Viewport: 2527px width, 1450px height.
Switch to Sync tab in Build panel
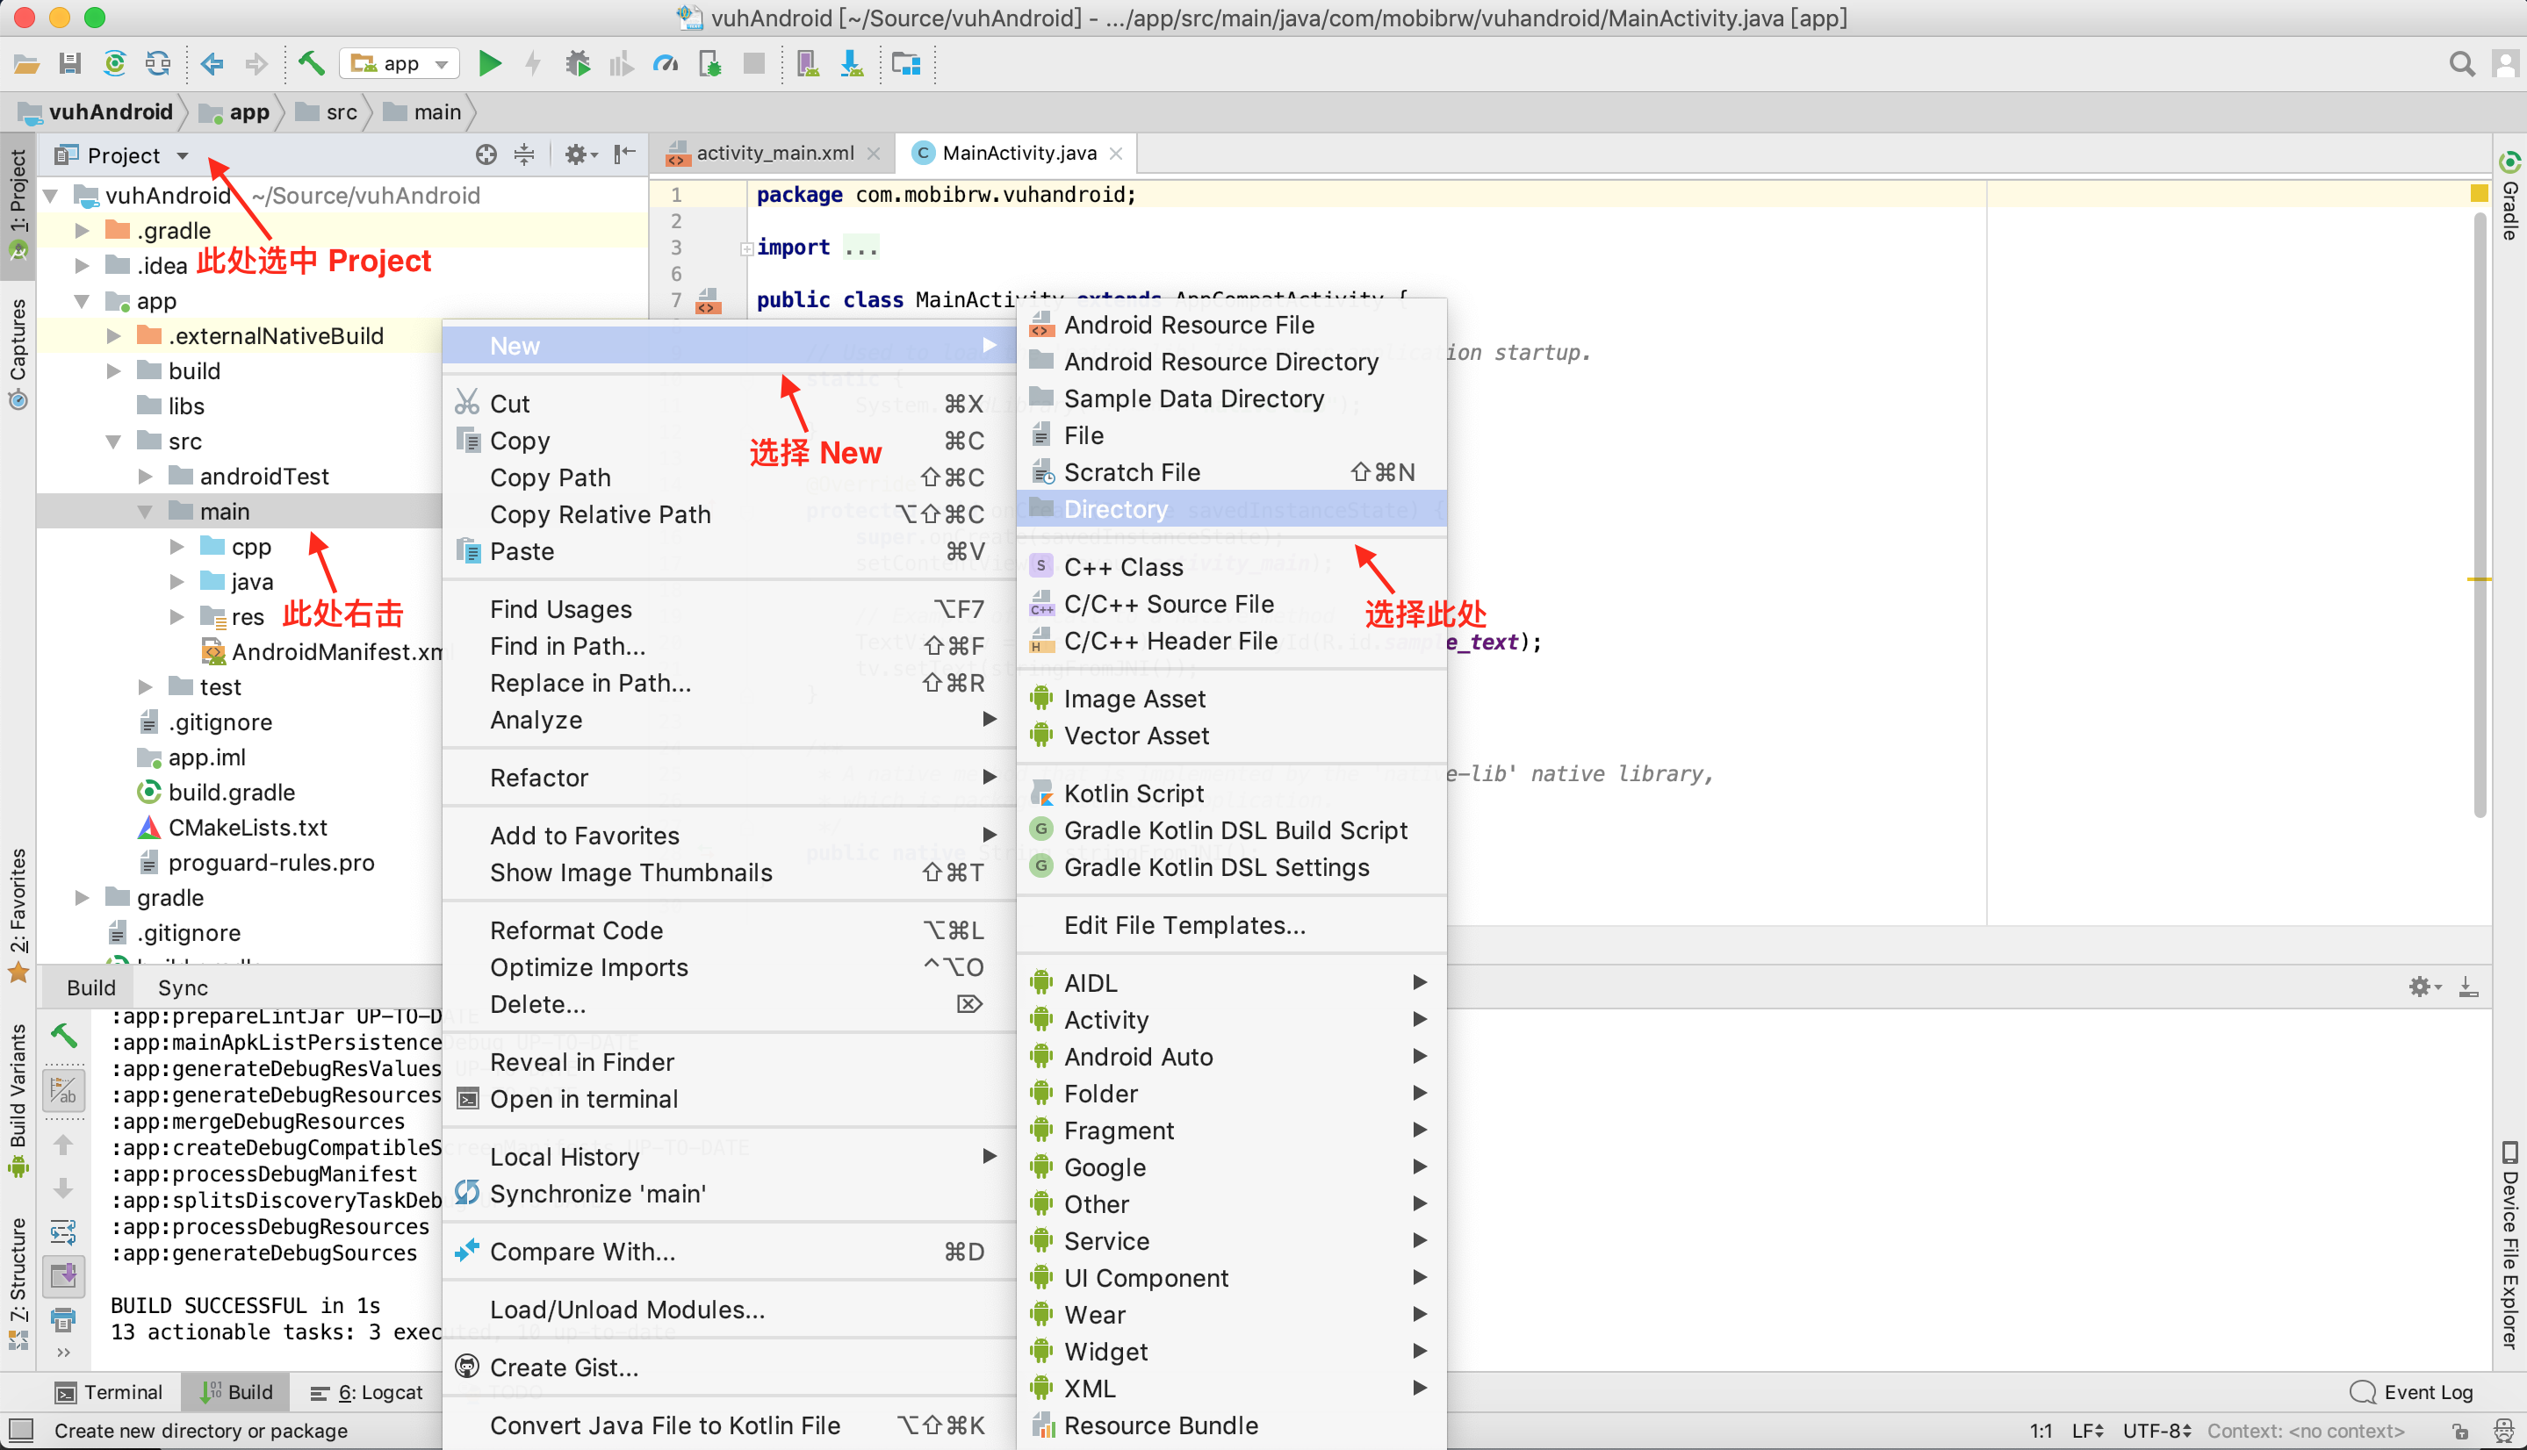coord(183,988)
